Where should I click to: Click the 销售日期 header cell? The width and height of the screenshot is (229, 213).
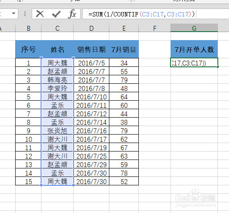coord(92,49)
